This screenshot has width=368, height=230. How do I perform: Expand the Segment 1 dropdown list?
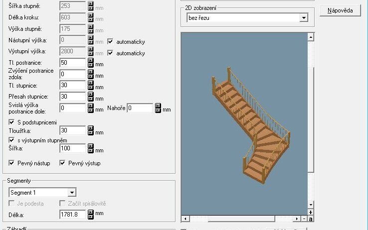pyautogui.click(x=72, y=192)
